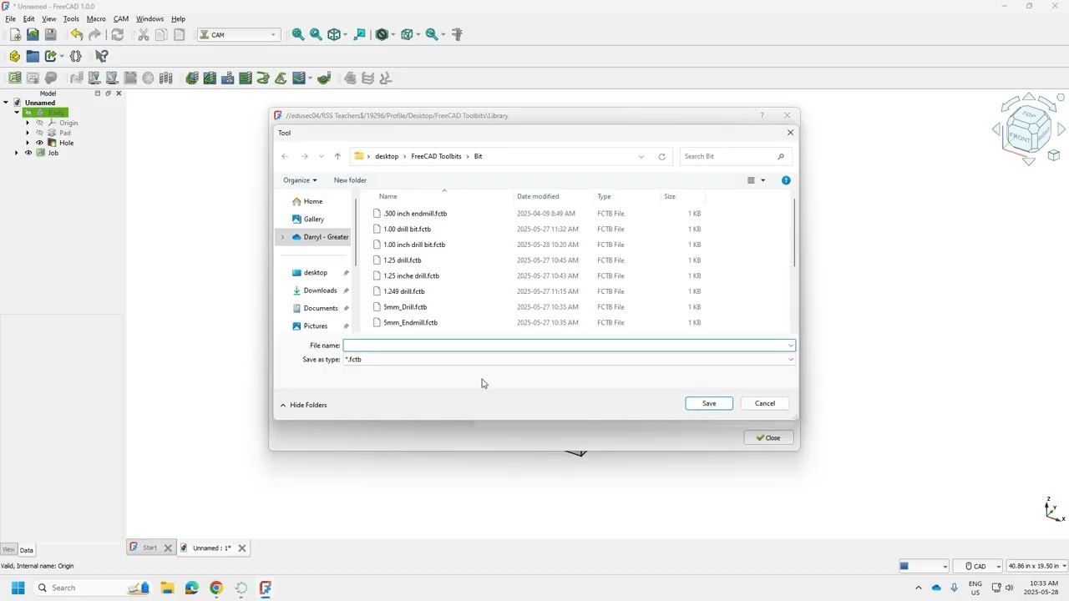
Task: Click the Save button
Action: click(709, 403)
